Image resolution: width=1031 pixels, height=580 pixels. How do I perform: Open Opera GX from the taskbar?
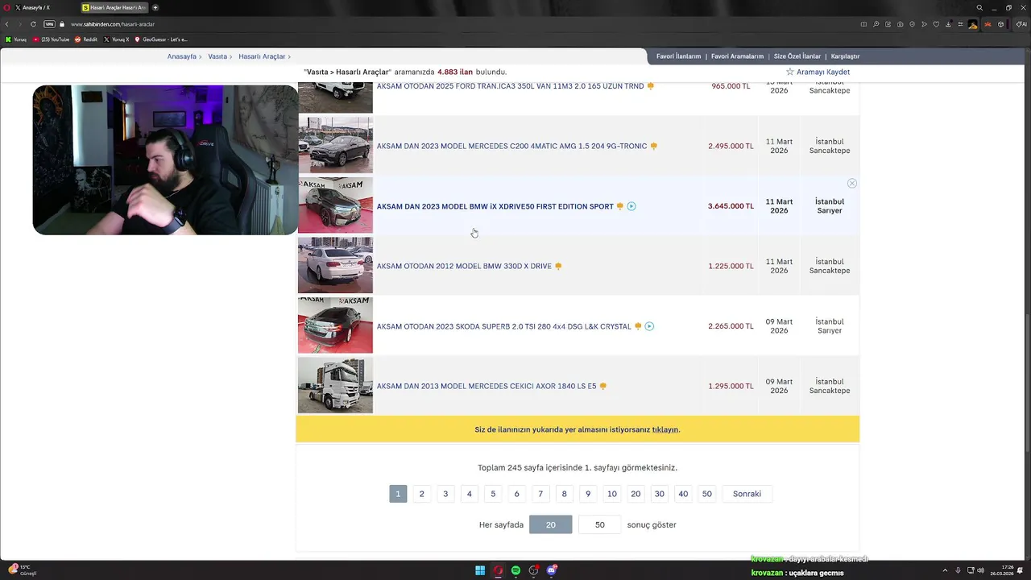click(498, 570)
